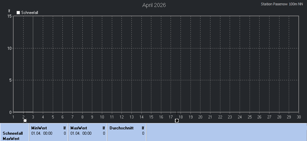Screen dimensions: 307x141
Task: Click the full moon icon near day 2
Action: coord(25,121)
